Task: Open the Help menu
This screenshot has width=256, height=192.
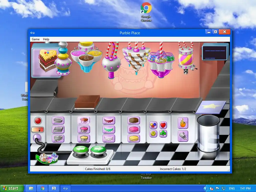Action: click(46, 39)
